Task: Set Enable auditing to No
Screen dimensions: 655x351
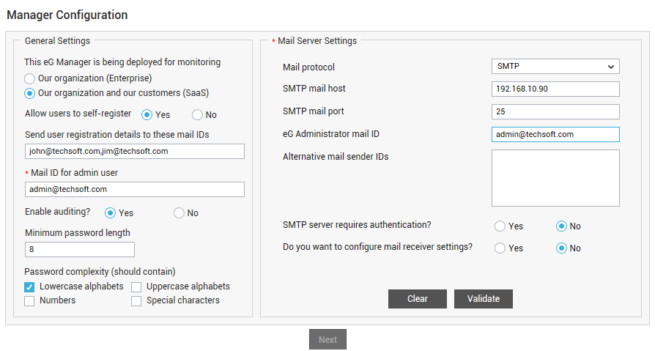Action: pyautogui.click(x=179, y=213)
